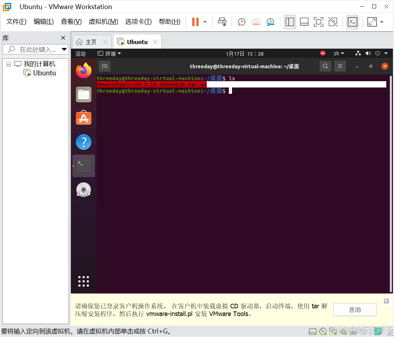Image resolution: width=394 pixels, height=337 pixels.
Task: Select Ubuntu in the library tree
Action: (43, 73)
